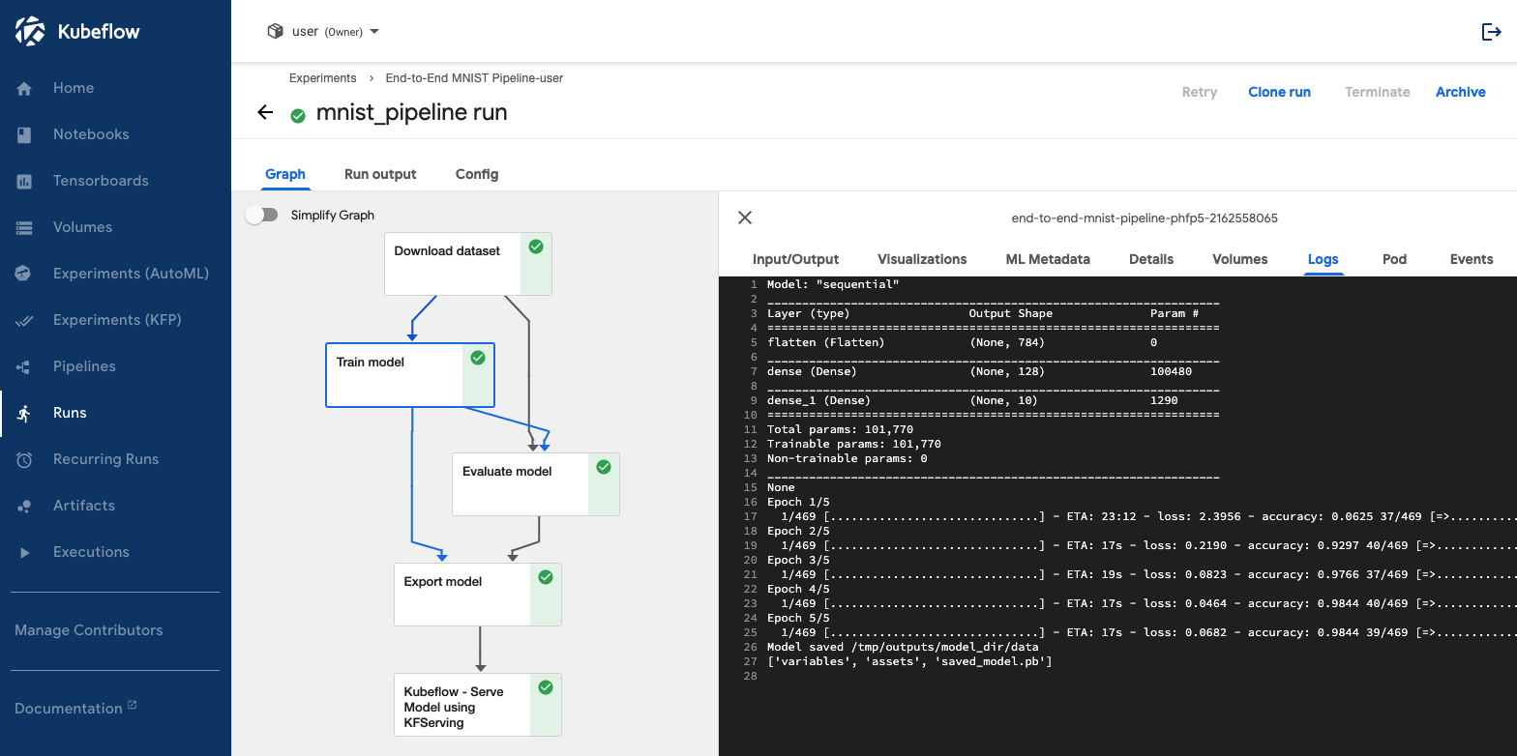The width and height of the screenshot is (1517, 756).
Task: Click the Retry button
Action: (1200, 92)
